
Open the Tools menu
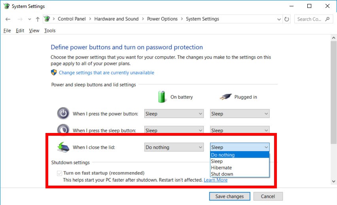coord(50,30)
